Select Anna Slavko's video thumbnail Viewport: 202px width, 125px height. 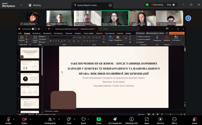click(32, 18)
